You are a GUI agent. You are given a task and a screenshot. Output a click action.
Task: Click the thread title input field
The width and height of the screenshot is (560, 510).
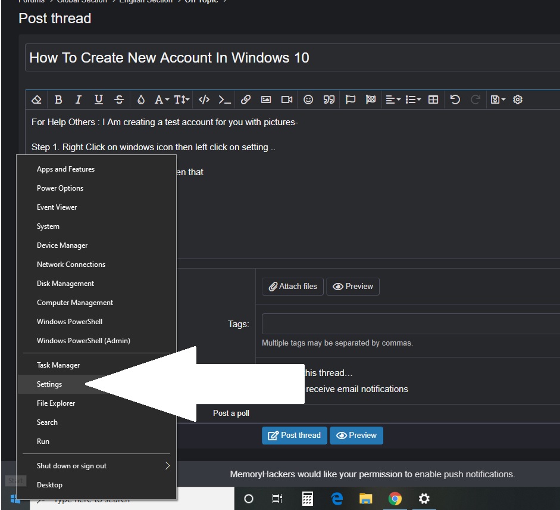pyautogui.click(x=293, y=58)
